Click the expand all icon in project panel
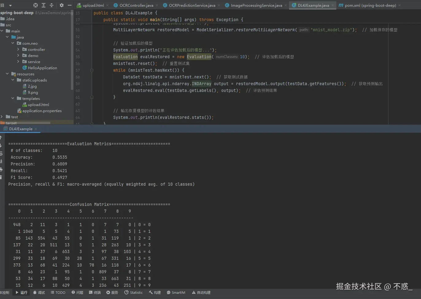The height and width of the screenshot is (299, 421). click(x=44, y=5)
